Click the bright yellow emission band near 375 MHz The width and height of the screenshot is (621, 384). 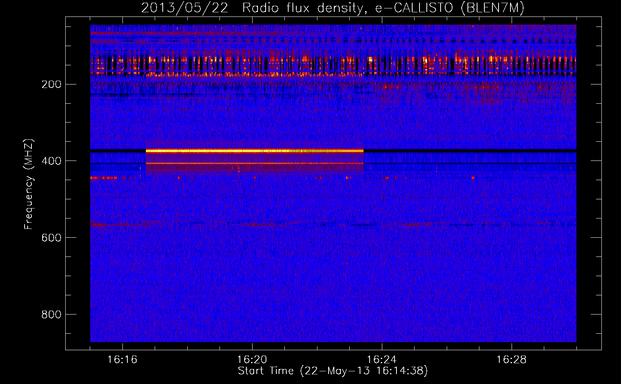pyautogui.click(x=254, y=151)
